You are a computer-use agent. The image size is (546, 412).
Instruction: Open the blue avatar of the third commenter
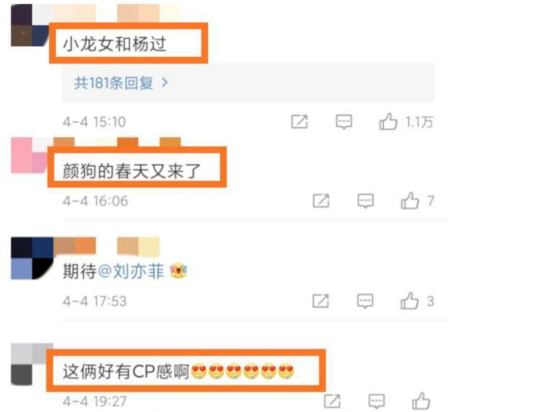32,258
